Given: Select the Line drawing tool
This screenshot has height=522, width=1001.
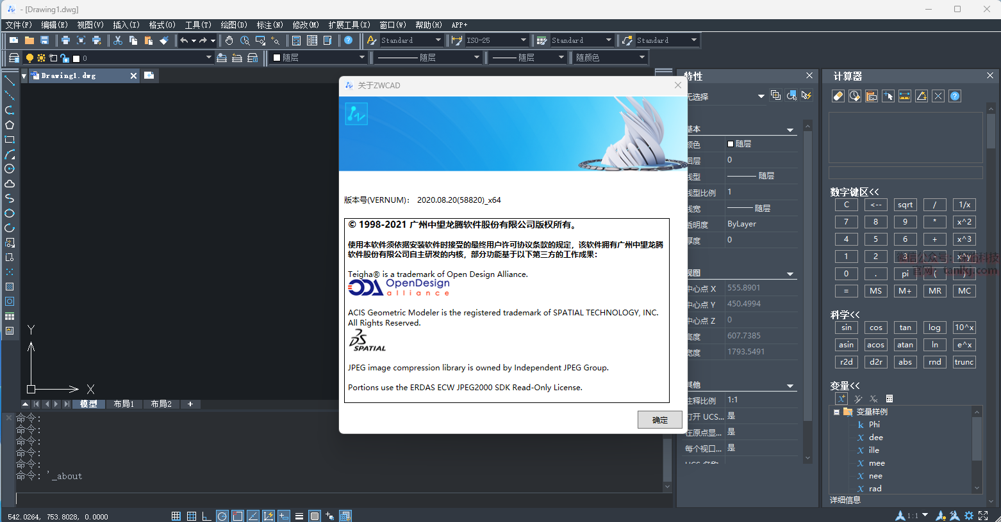Looking at the screenshot, I should tap(10, 81).
